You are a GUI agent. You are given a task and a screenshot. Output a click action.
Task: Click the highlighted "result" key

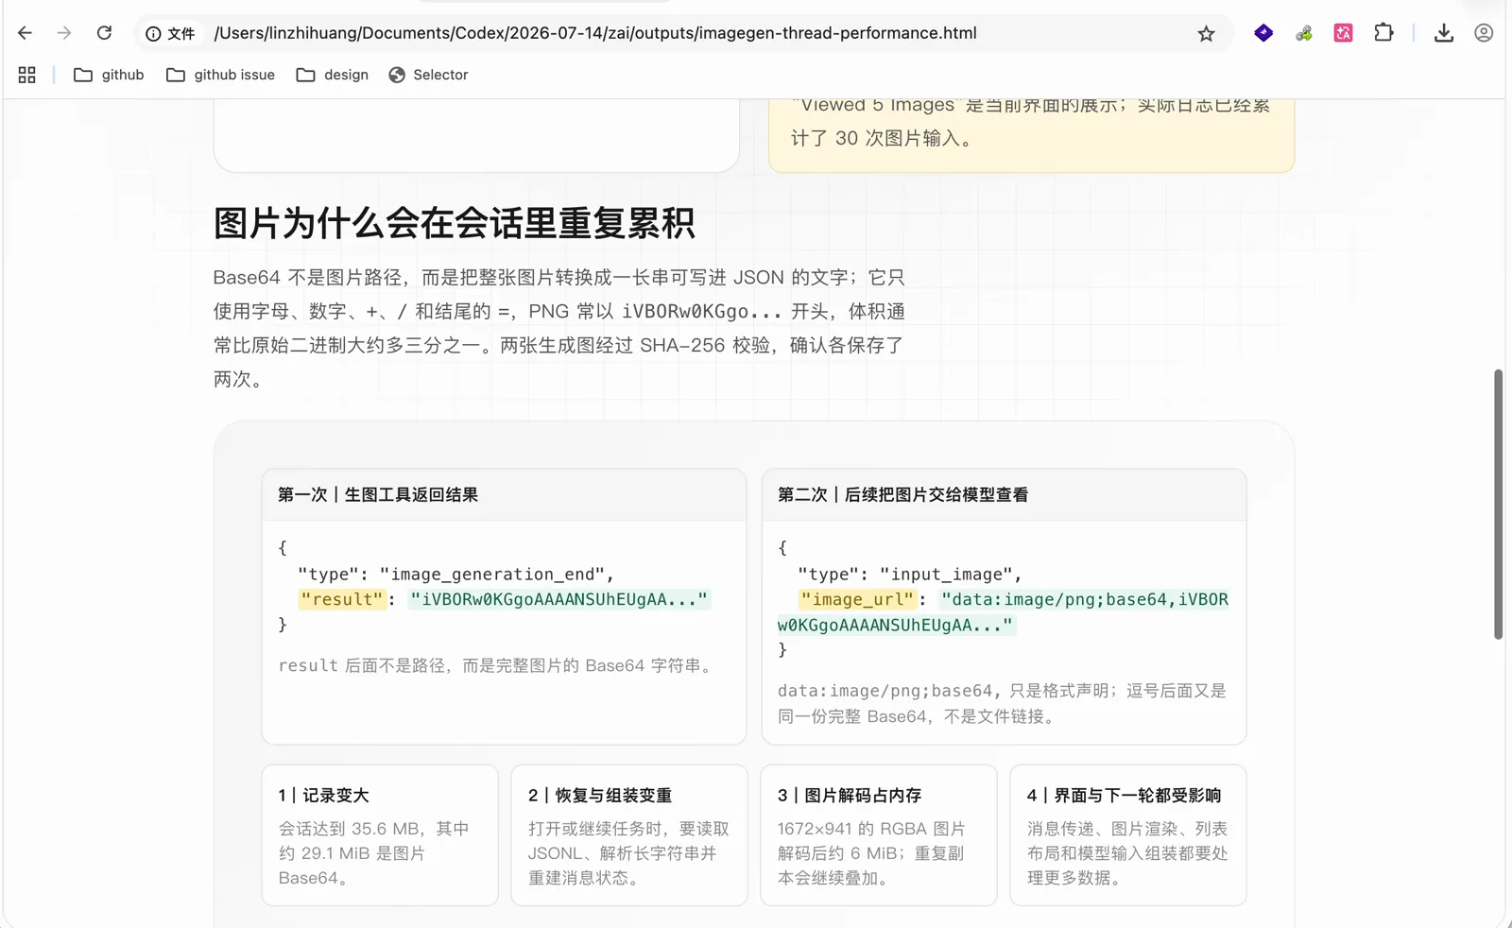tap(341, 599)
